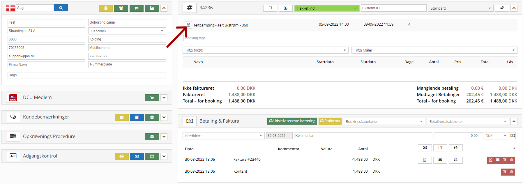
Task: Open the Kreditkort payment method dropdown
Action: (x=223, y=136)
